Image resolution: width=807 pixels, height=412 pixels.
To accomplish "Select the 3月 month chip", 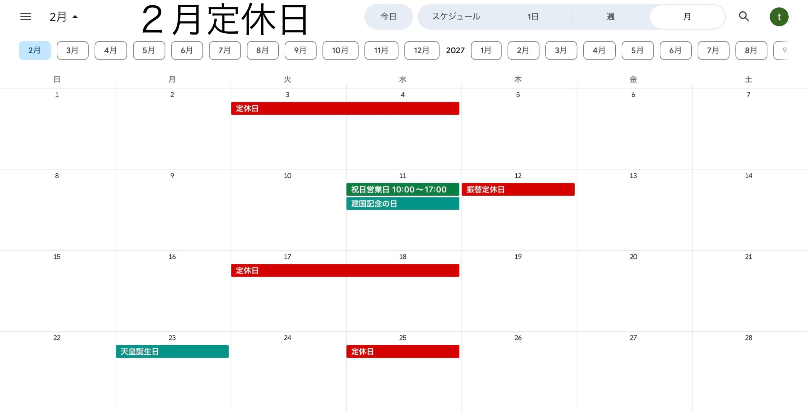I will coord(73,50).
